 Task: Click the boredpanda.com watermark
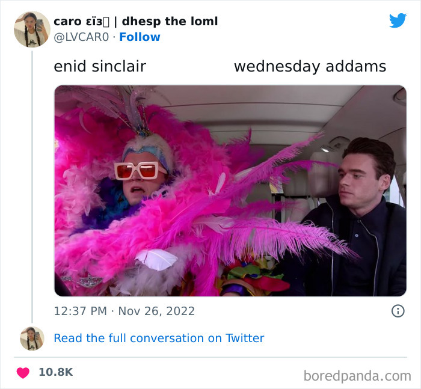click(x=357, y=376)
